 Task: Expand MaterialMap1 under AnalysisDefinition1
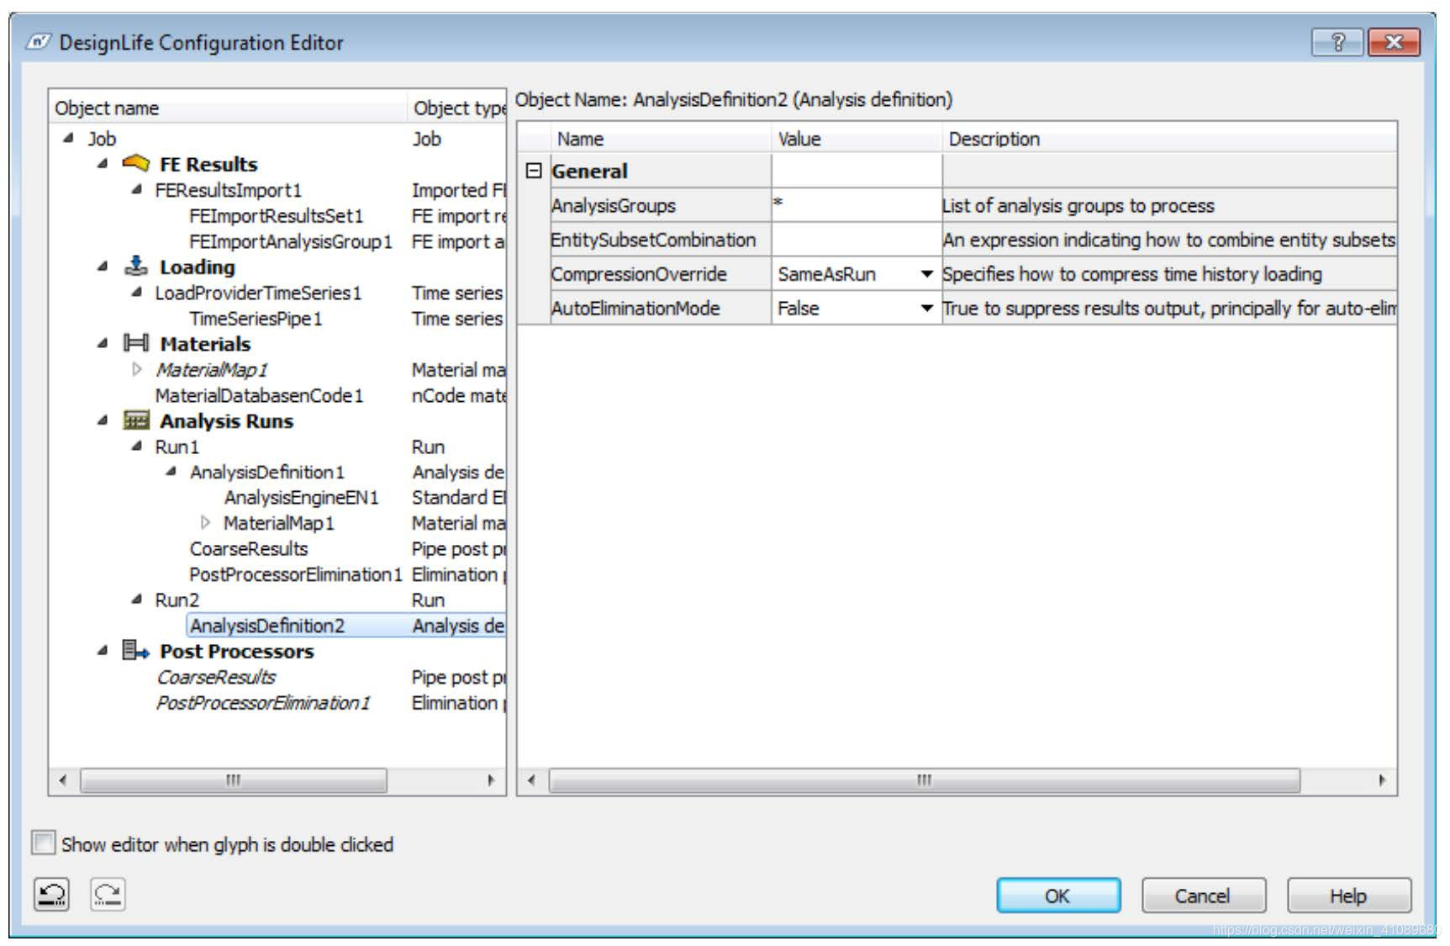[x=206, y=523]
